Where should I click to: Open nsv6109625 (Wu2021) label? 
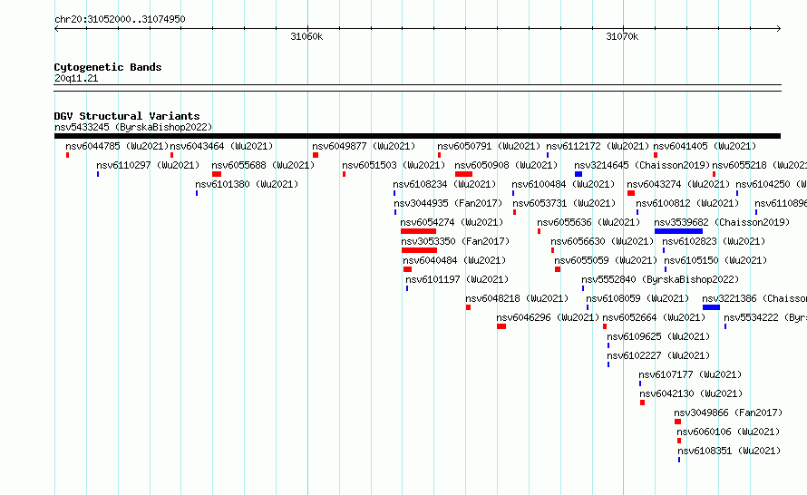pos(658,336)
